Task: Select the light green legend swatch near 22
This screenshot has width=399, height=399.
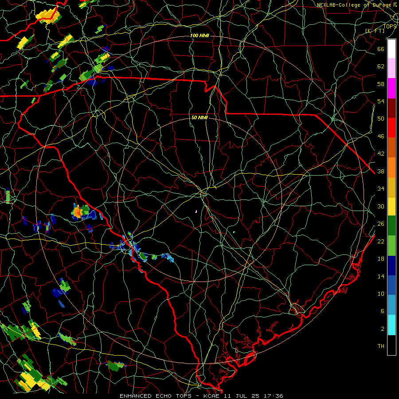Action: (x=391, y=246)
